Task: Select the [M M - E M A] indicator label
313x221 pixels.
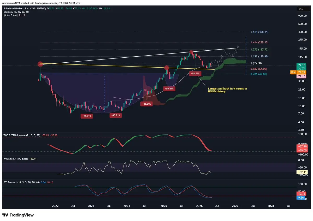Action: [10, 15]
